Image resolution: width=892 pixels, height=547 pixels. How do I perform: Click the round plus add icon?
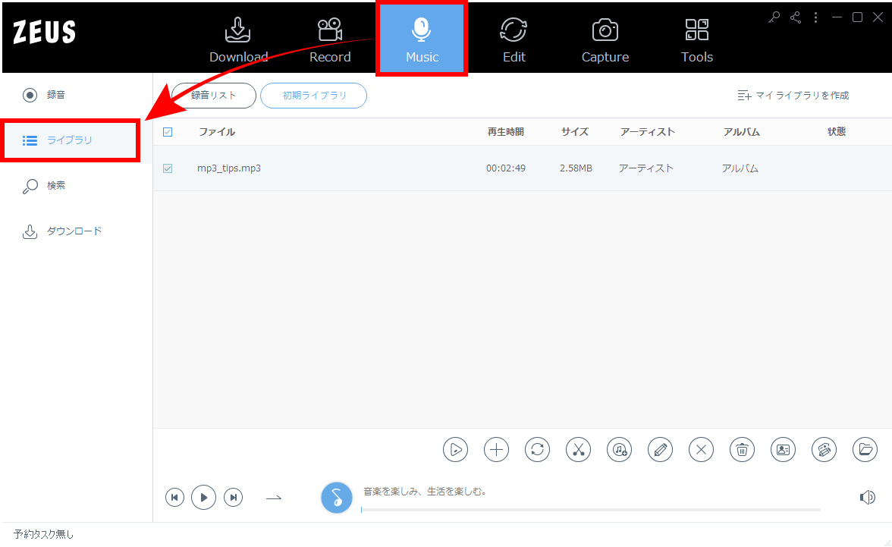pos(496,449)
